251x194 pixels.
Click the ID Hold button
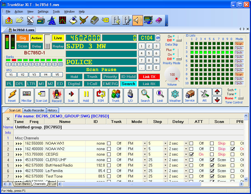128,77
